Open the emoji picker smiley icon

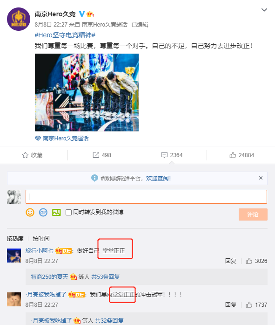(x=30, y=213)
